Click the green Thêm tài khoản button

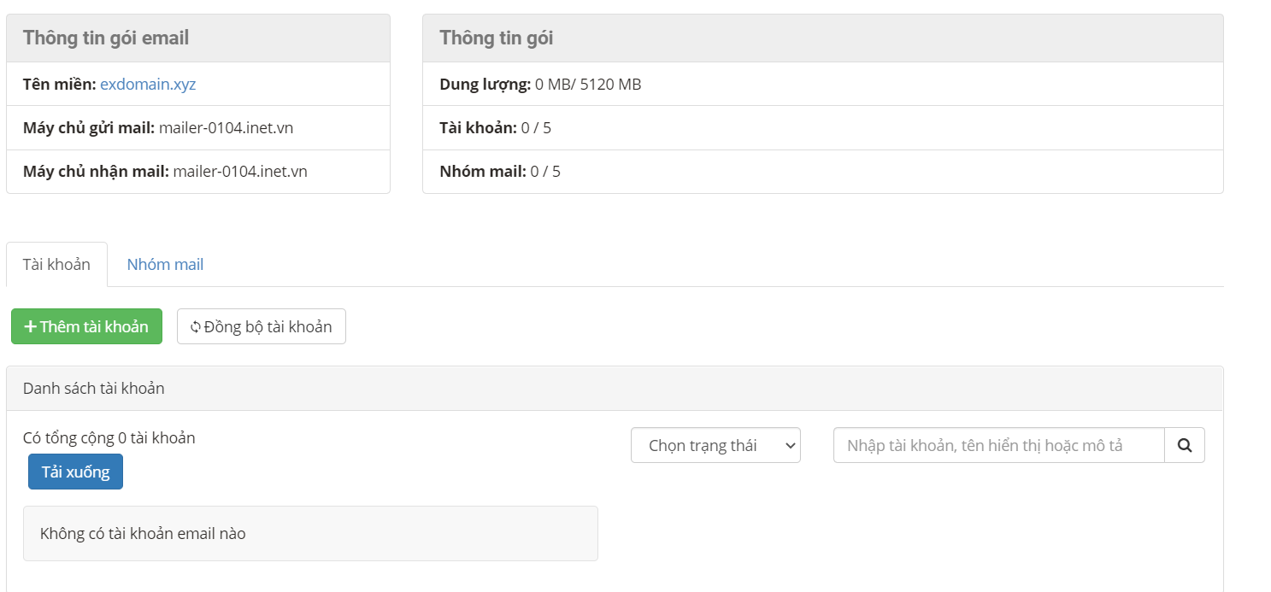(x=86, y=326)
